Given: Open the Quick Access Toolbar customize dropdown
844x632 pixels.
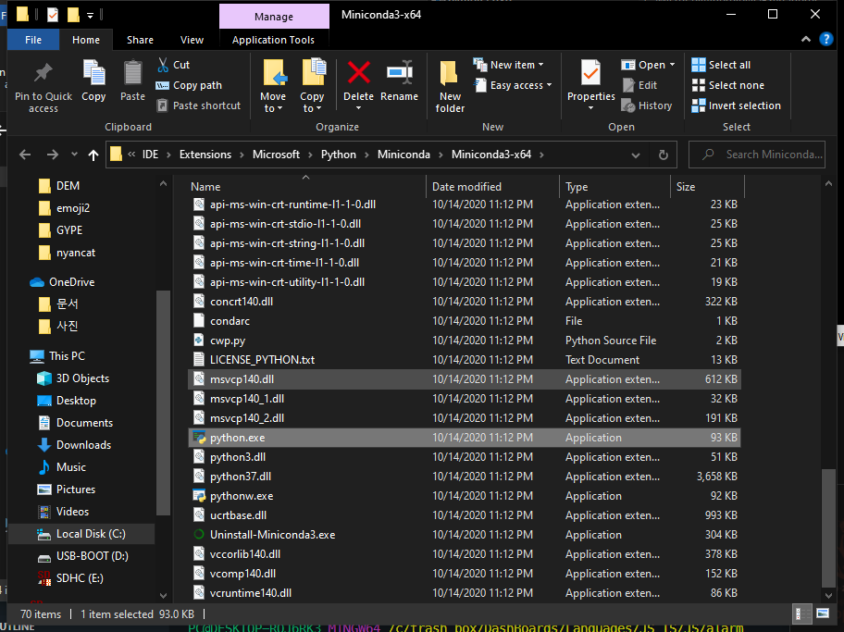Looking at the screenshot, I should [90, 16].
